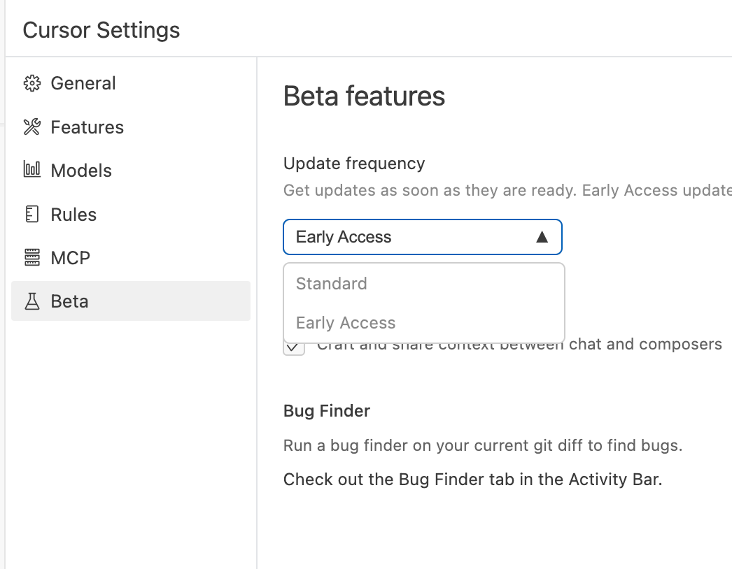Switch to the Features tab
The width and height of the screenshot is (732, 569).
[131, 127]
